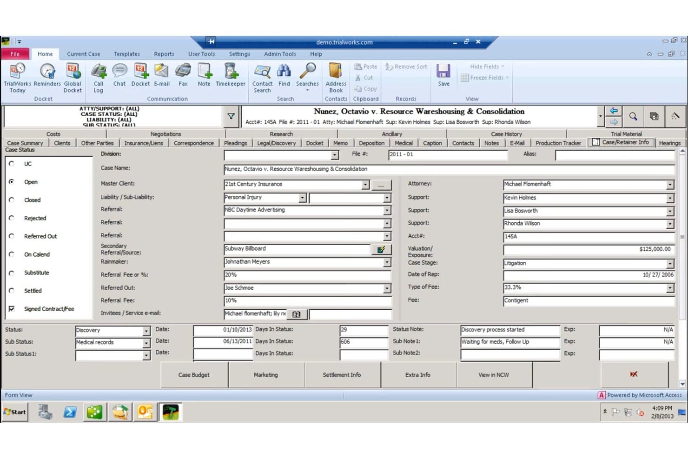This screenshot has width=688, height=459.
Task: Open the Admin Tools ribbon tab
Action: [x=280, y=54]
